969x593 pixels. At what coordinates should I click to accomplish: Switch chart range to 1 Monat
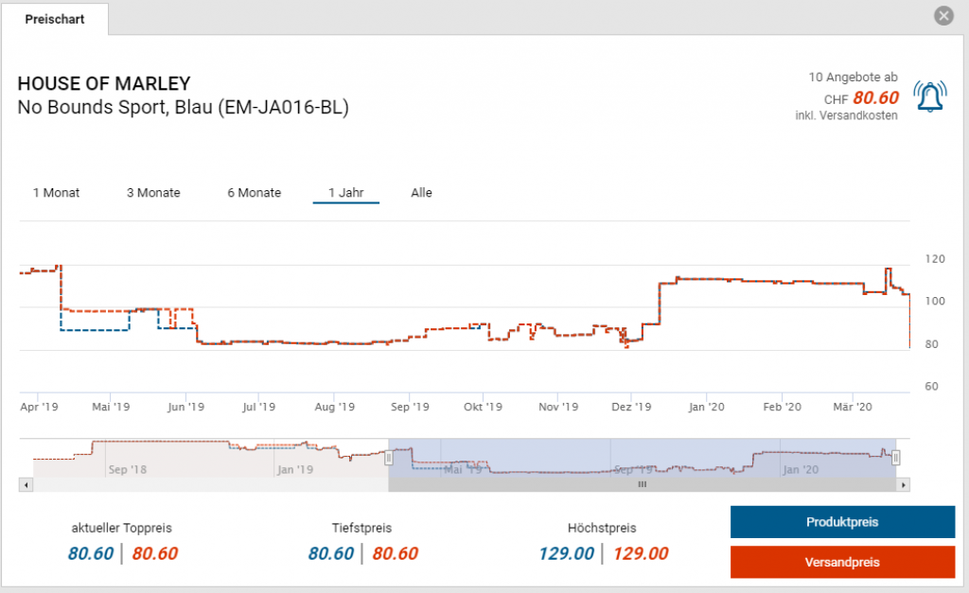point(57,193)
